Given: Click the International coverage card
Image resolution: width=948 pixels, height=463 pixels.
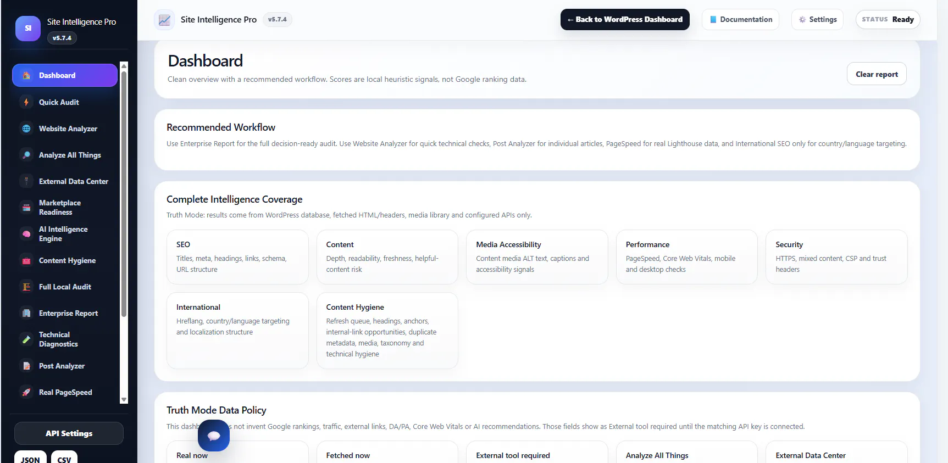Looking at the screenshot, I should point(237,331).
